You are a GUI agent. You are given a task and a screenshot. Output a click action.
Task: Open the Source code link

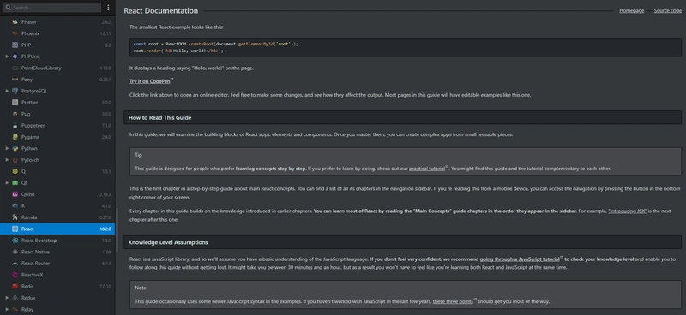pyautogui.click(x=668, y=10)
